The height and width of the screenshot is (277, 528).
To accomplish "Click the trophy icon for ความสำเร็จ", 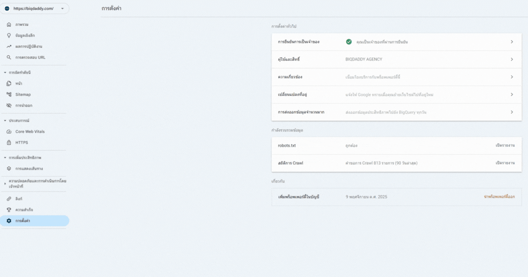I will pos(9,210).
